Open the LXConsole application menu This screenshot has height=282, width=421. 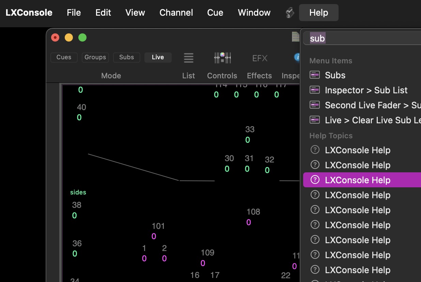[29, 13]
